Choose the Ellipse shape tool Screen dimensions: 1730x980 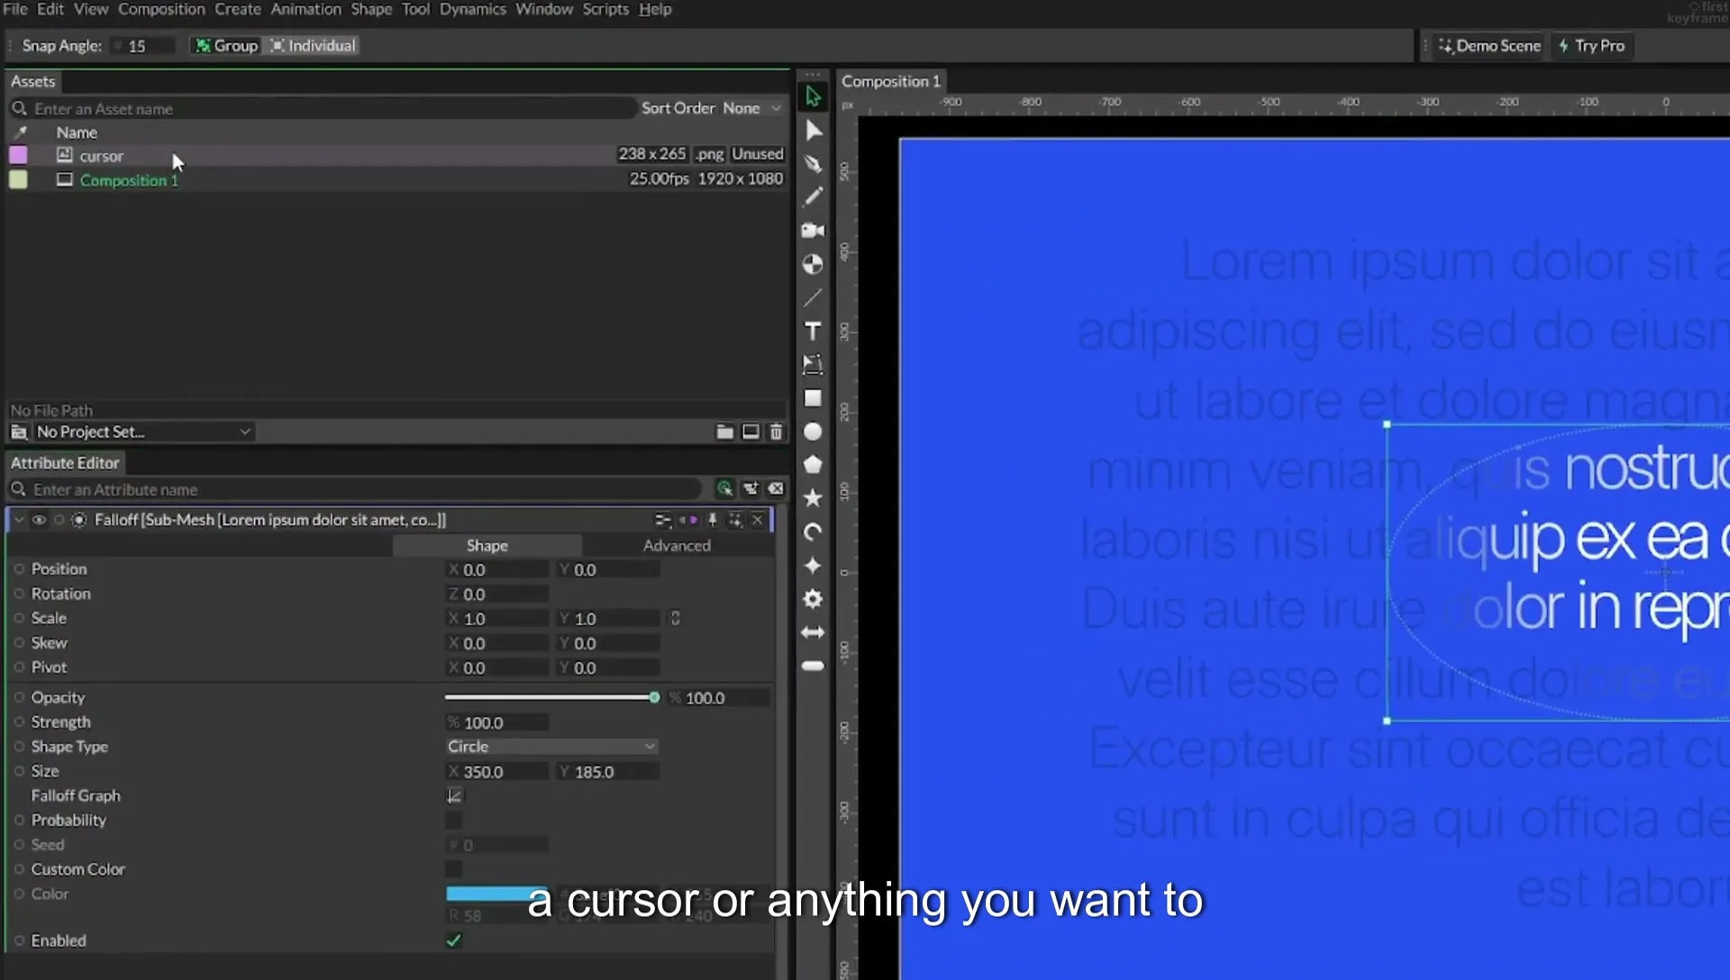point(813,432)
